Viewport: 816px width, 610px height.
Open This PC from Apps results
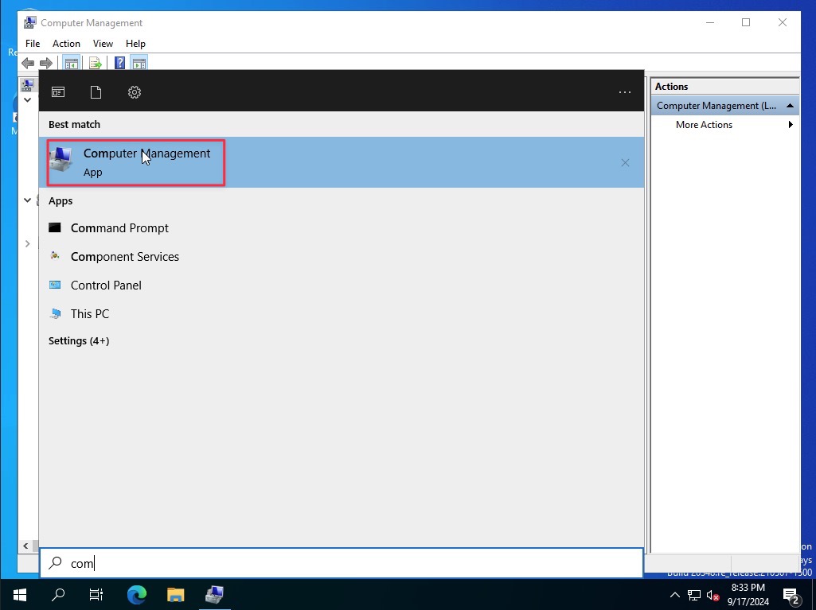(x=89, y=313)
